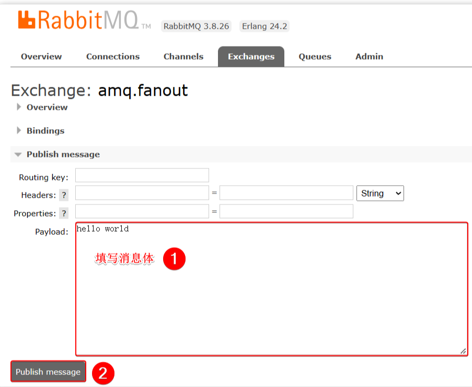Click the Properties name input field
Viewport: 472px width, 387px height.
[x=142, y=211]
